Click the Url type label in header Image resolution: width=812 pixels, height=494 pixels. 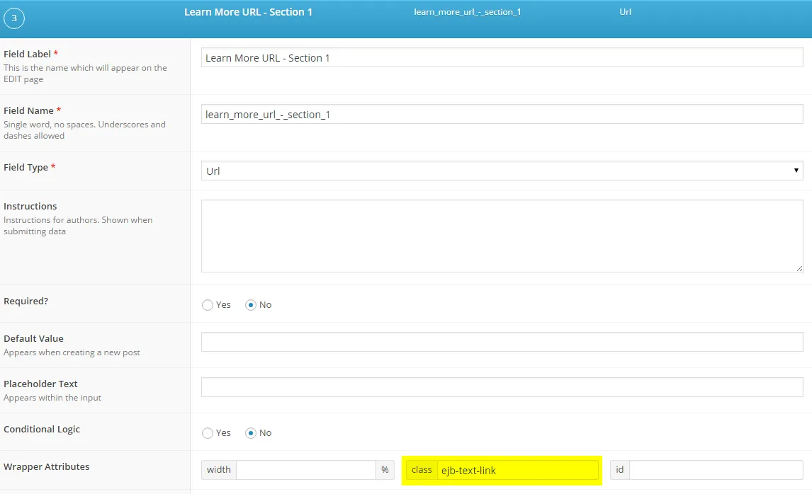click(625, 11)
